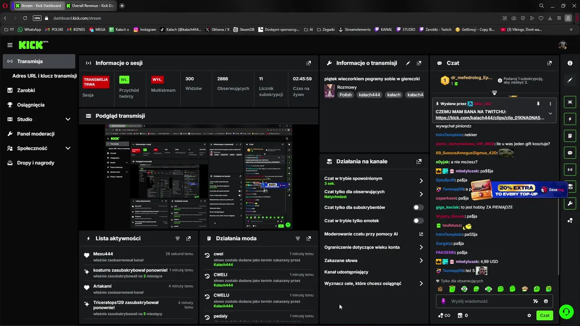Reload the page with the browser refresh button
Image resolution: width=580 pixels, height=326 pixels.
pos(25,18)
